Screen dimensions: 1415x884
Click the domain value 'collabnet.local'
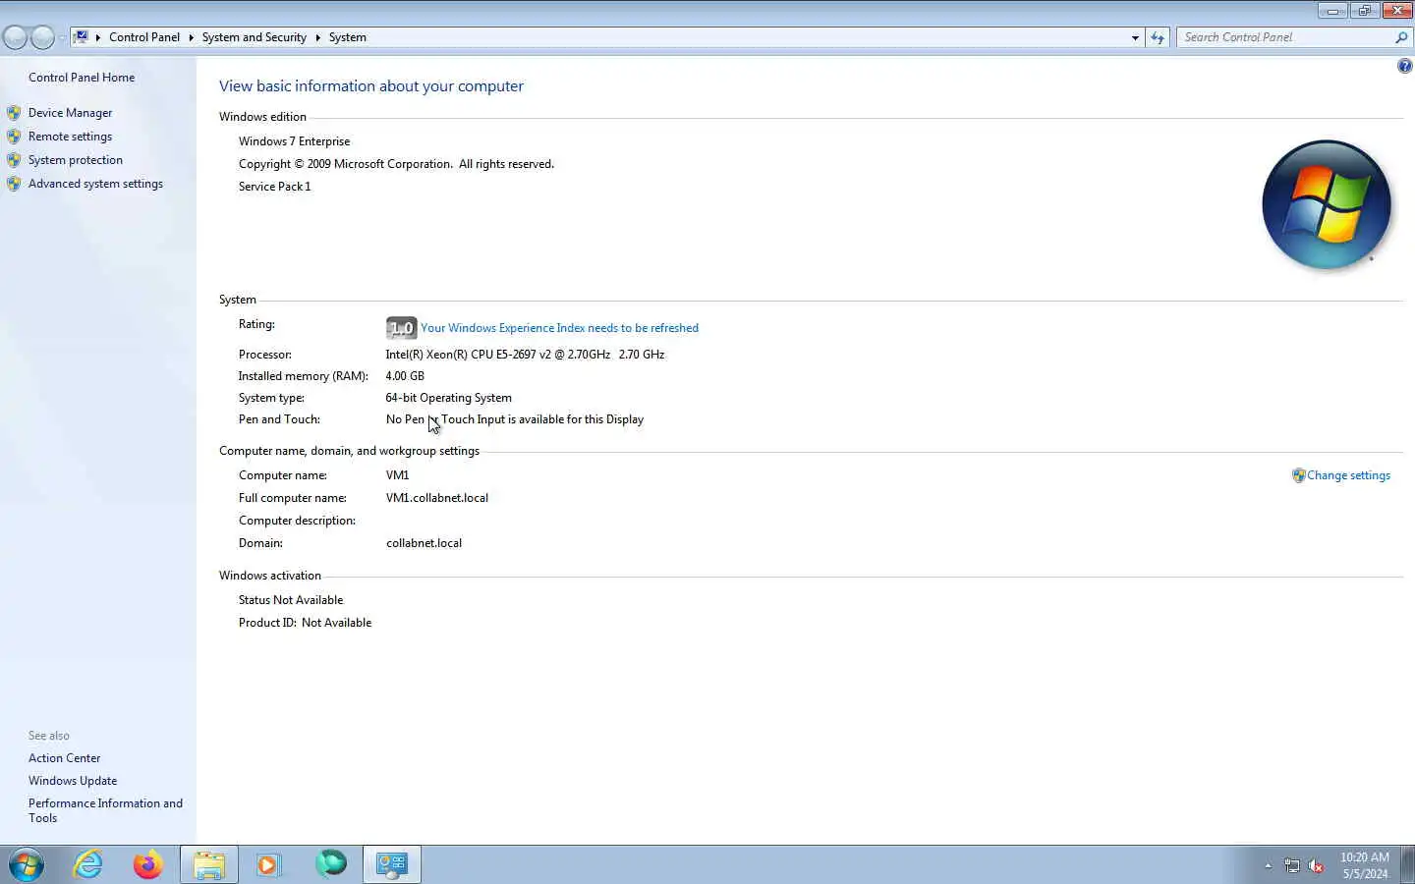(424, 543)
